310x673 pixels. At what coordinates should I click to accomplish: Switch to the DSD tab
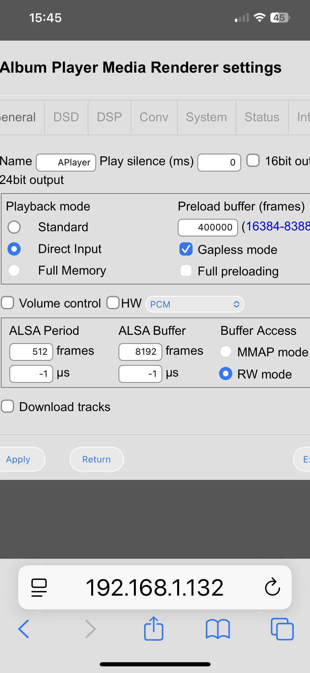click(x=66, y=117)
